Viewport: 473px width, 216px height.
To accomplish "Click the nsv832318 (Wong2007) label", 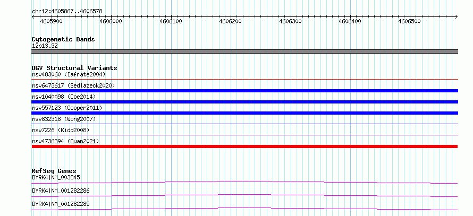I will pos(64,119).
